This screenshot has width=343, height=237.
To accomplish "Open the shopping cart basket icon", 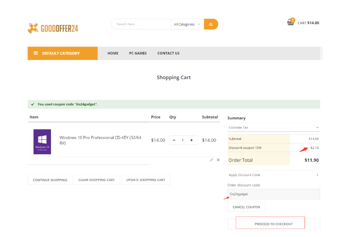I will 291,22.
